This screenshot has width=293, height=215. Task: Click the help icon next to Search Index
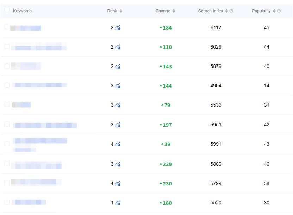[x=231, y=11]
